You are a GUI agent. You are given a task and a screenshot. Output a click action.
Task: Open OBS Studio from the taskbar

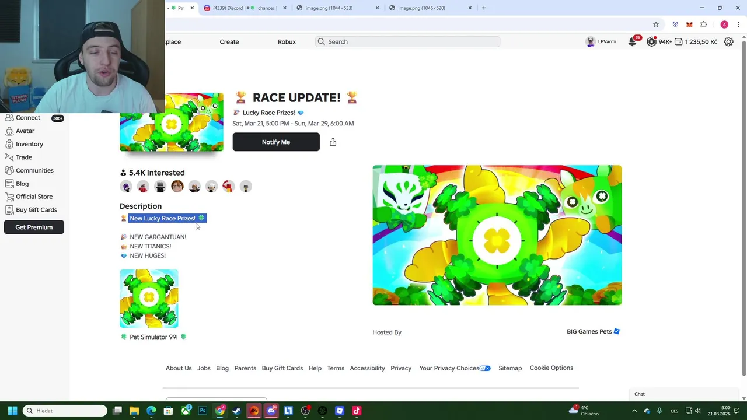tap(305, 411)
